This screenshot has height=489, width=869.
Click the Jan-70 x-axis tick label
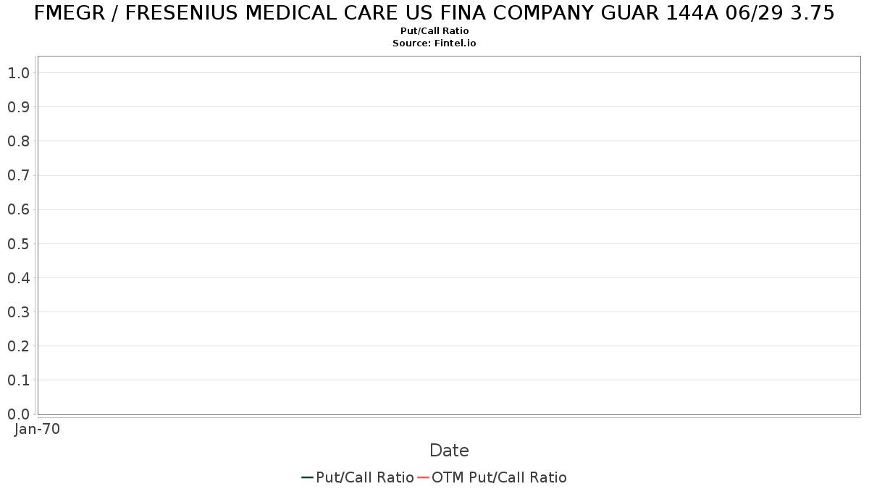click(37, 429)
